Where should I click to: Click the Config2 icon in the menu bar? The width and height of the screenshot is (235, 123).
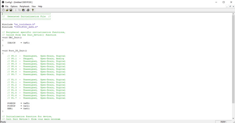pos(2,6)
